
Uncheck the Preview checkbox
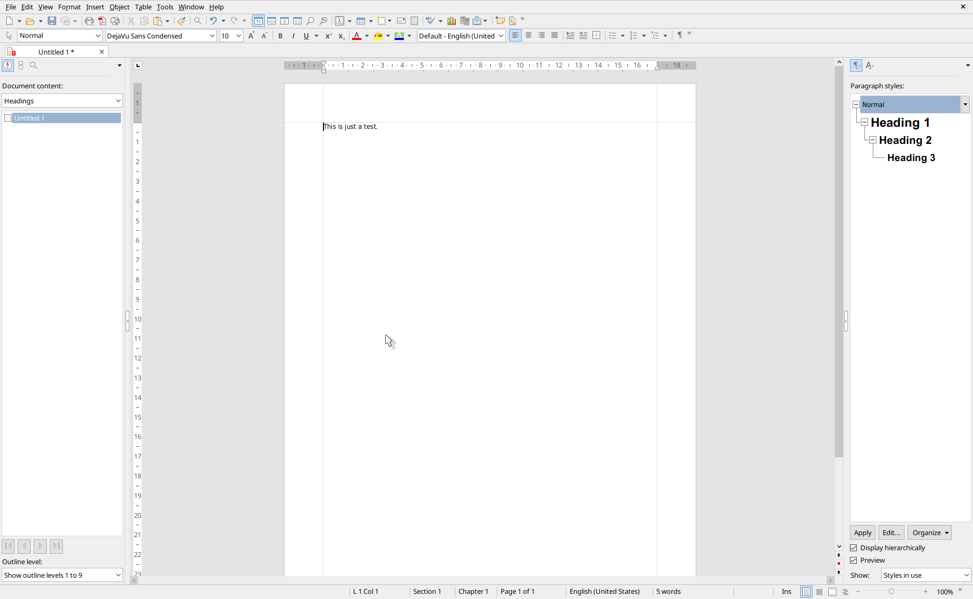pos(854,561)
